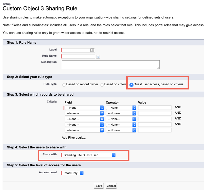This screenshot has width=204, height=192.
Task: Select the Based on record owner radio
Action: pos(64,85)
